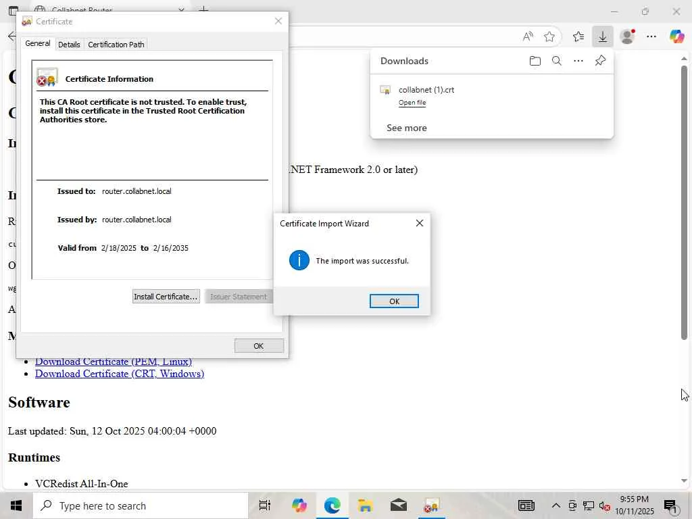Click the collabnet (1).crt file icon
The width and height of the screenshot is (692, 519).
[x=385, y=90]
